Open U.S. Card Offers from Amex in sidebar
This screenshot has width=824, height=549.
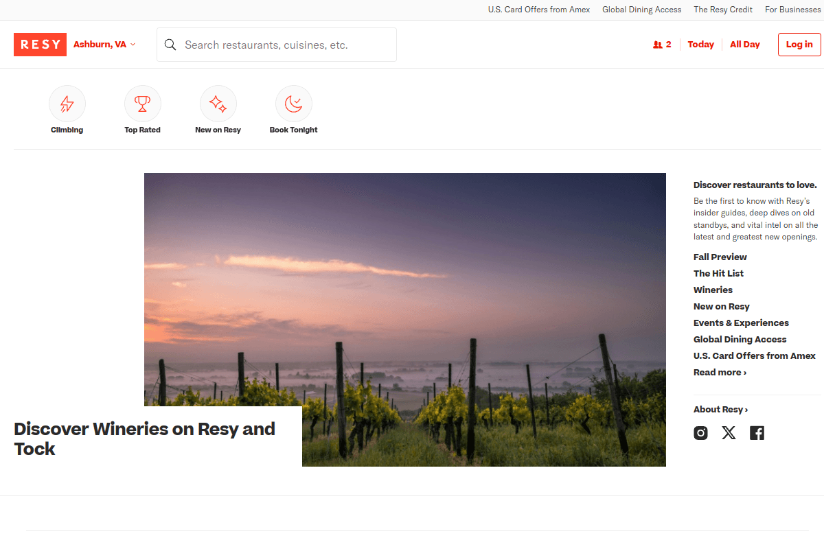[755, 355]
